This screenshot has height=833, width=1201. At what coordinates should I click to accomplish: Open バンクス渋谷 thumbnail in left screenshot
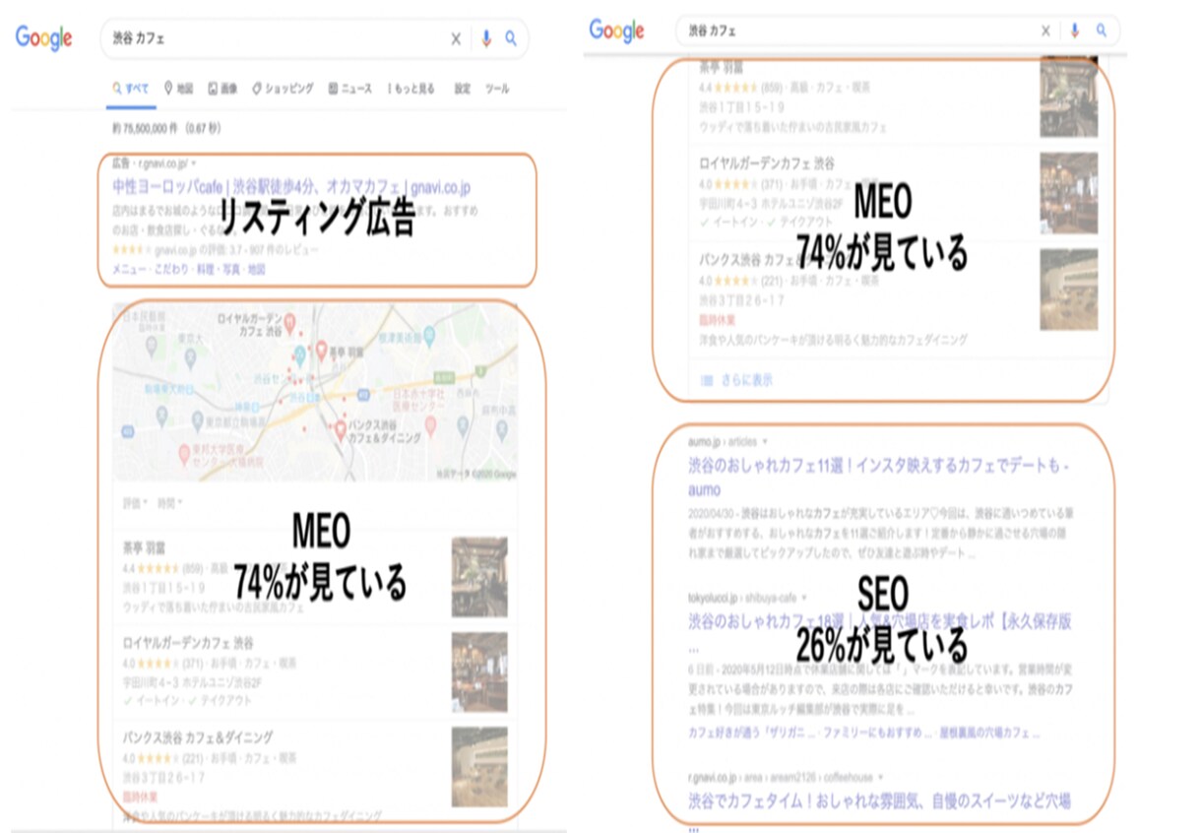pos(479,766)
